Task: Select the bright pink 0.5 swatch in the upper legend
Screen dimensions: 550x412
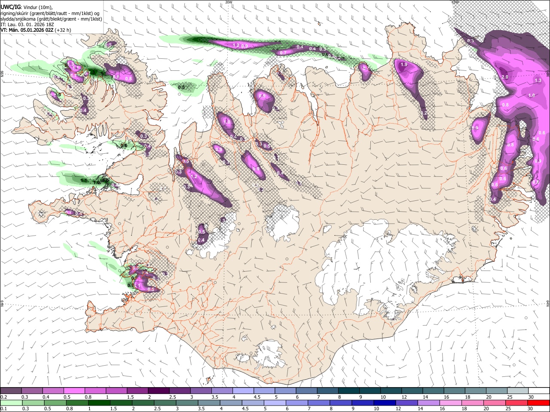Action: (74, 391)
